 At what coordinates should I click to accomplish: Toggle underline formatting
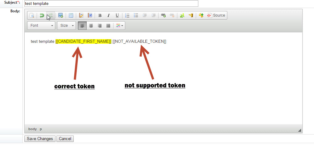click(x=117, y=15)
